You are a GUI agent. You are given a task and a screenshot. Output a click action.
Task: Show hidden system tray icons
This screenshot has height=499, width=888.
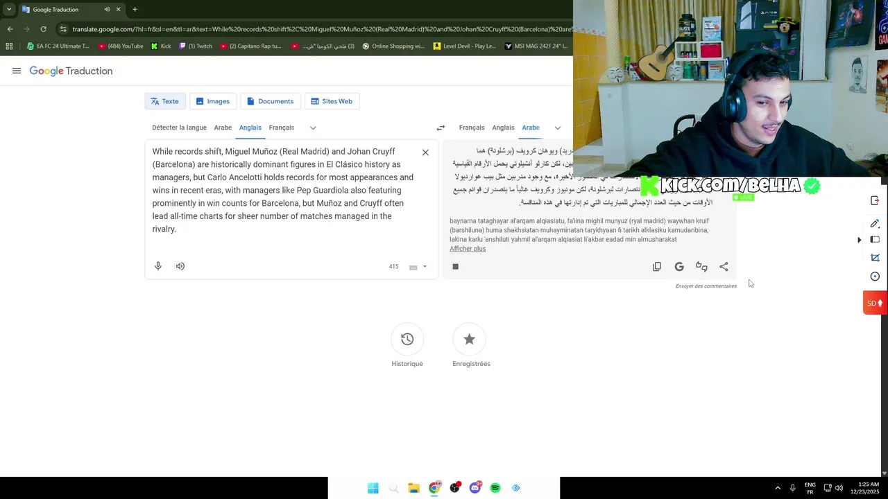click(x=778, y=488)
